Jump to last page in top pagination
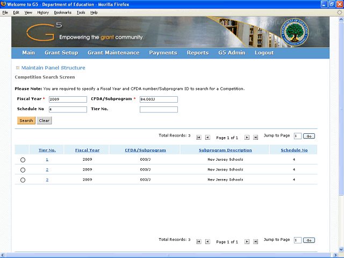The height and width of the screenshot is (258, 344). pos(256,138)
